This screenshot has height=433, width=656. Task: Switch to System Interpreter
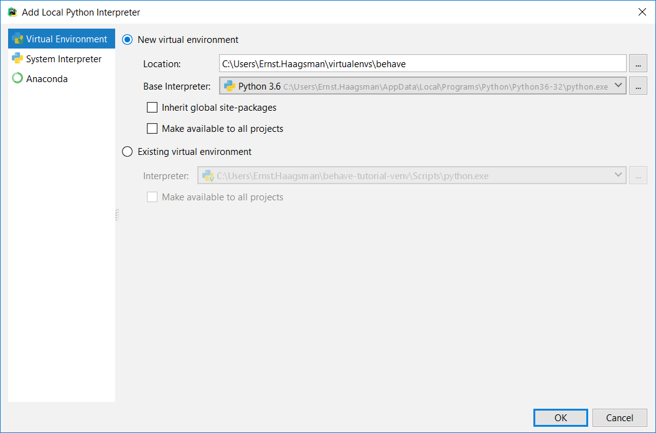62,58
